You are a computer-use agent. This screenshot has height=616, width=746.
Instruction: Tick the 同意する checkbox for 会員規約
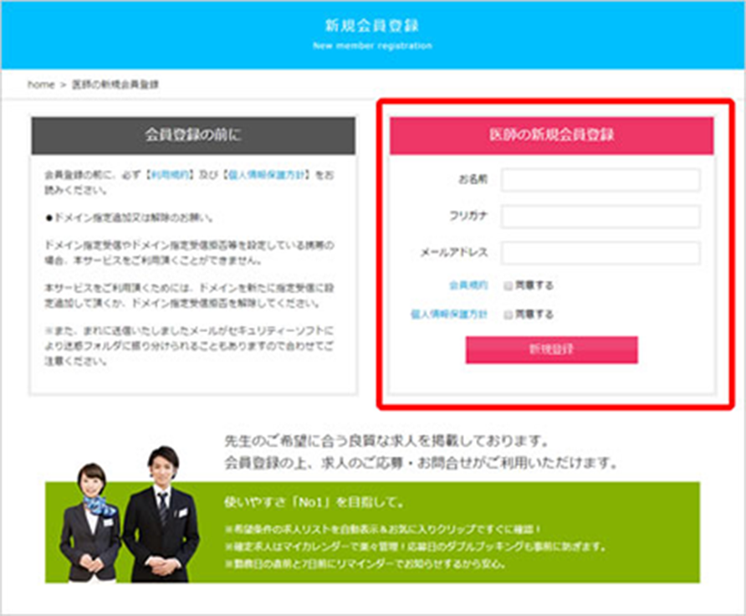(x=508, y=285)
